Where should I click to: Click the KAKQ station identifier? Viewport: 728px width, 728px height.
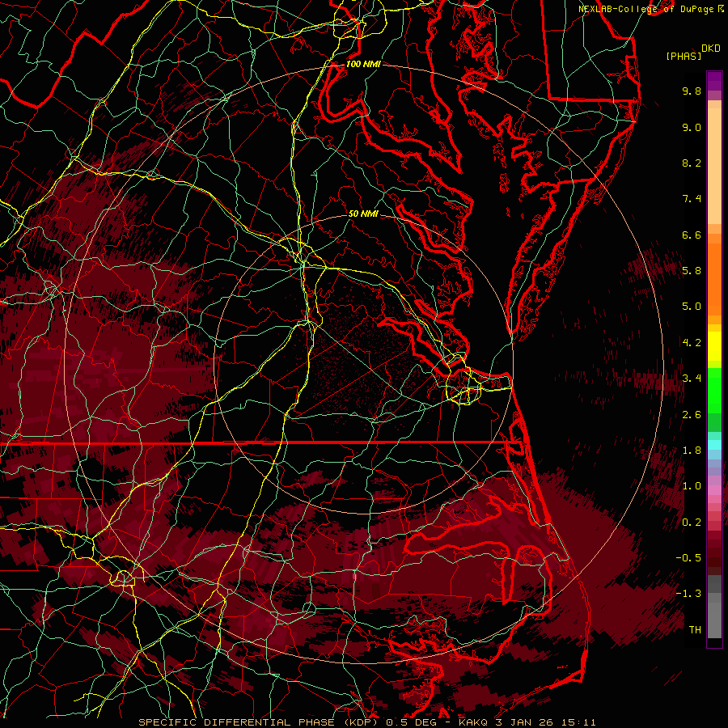coord(473,722)
